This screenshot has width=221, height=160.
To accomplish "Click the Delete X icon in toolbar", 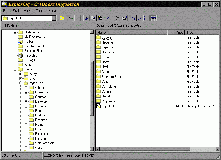I will (x=118, y=18).
